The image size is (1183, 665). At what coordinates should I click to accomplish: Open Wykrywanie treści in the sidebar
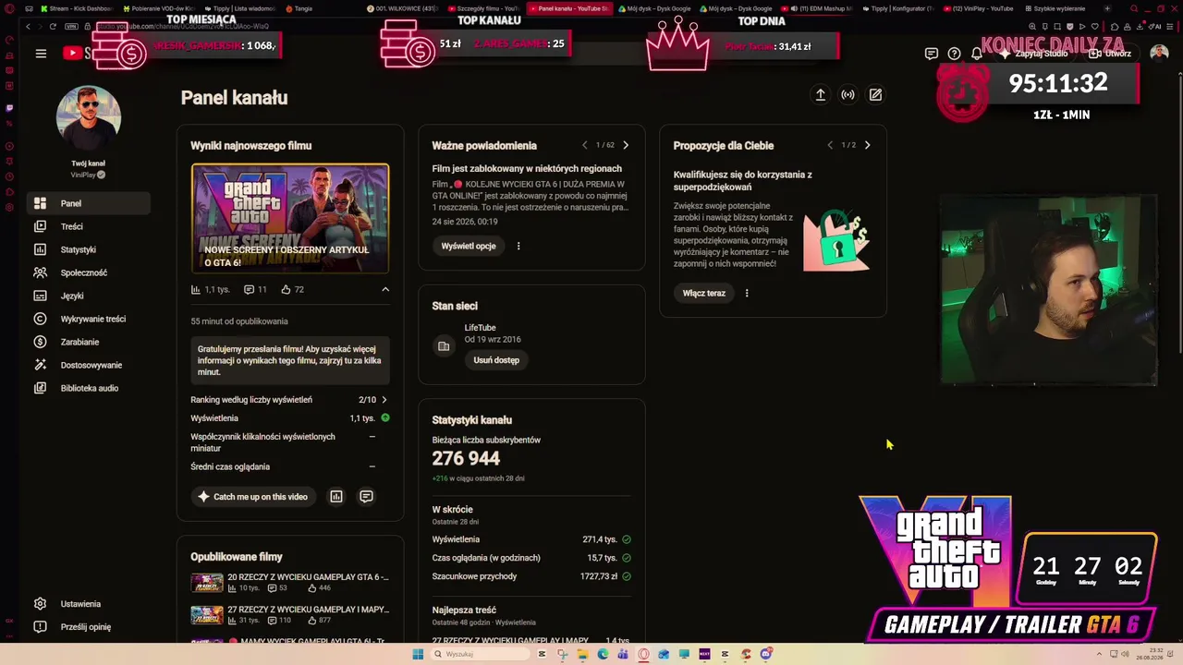[x=90, y=319]
